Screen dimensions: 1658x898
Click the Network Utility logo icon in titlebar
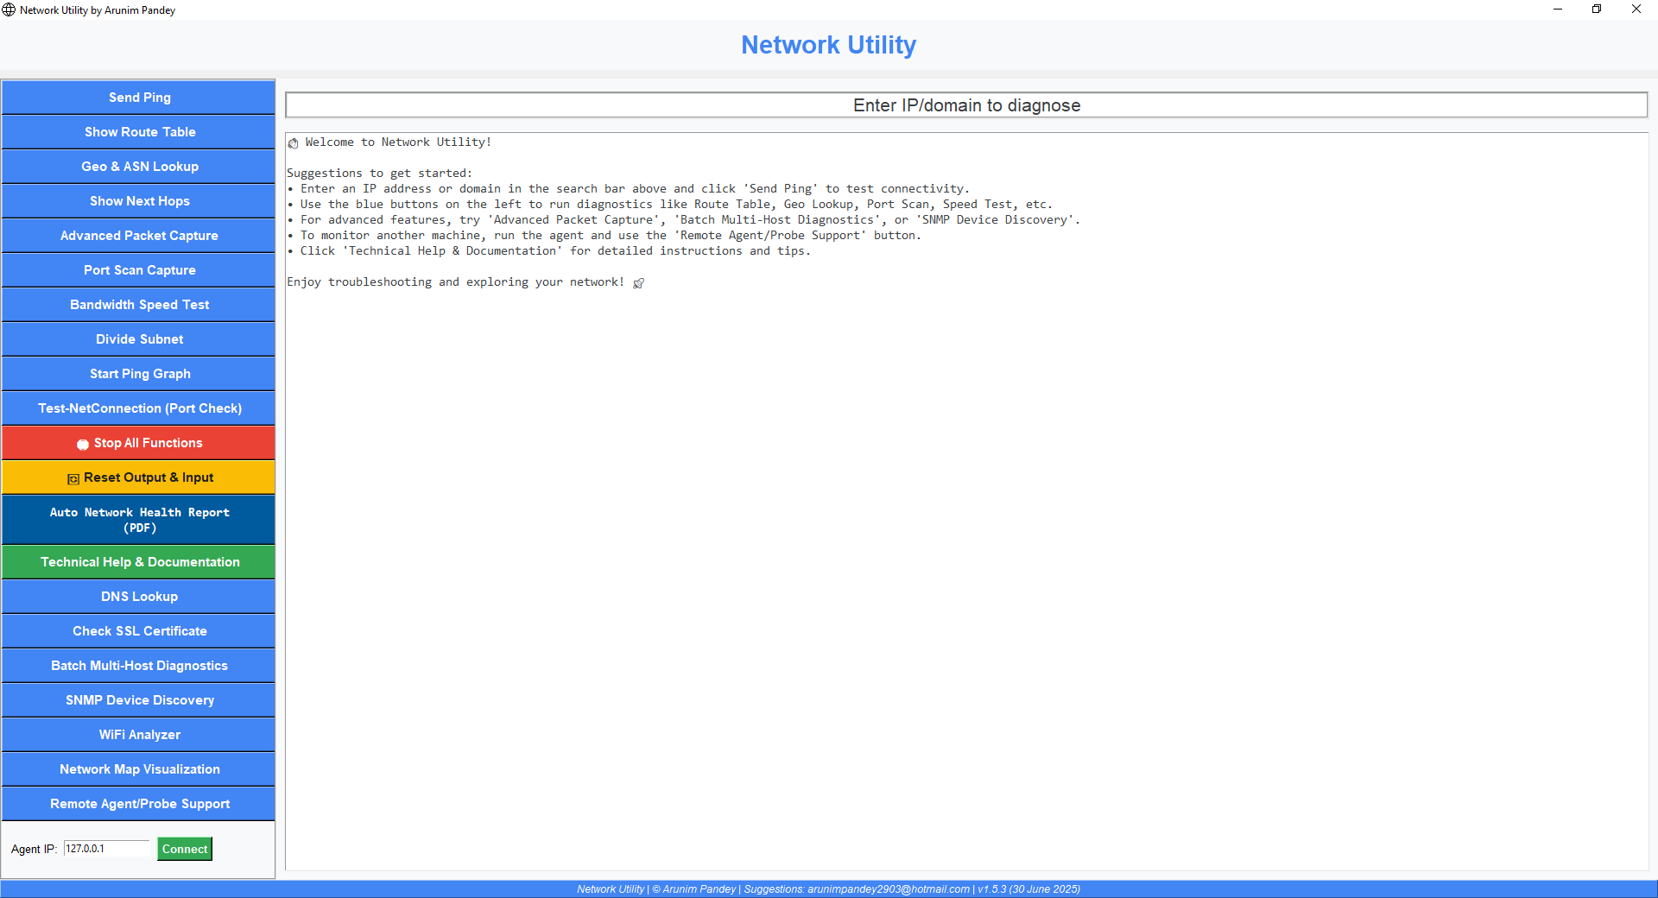9,10
